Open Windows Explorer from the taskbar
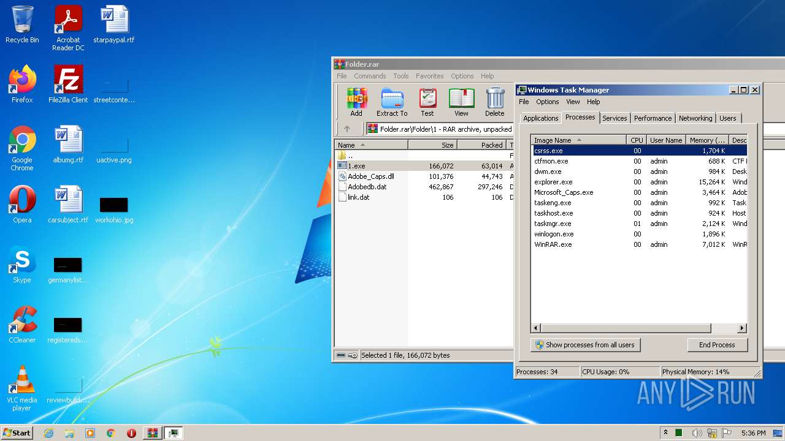 pyautogui.click(x=69, y=433)
